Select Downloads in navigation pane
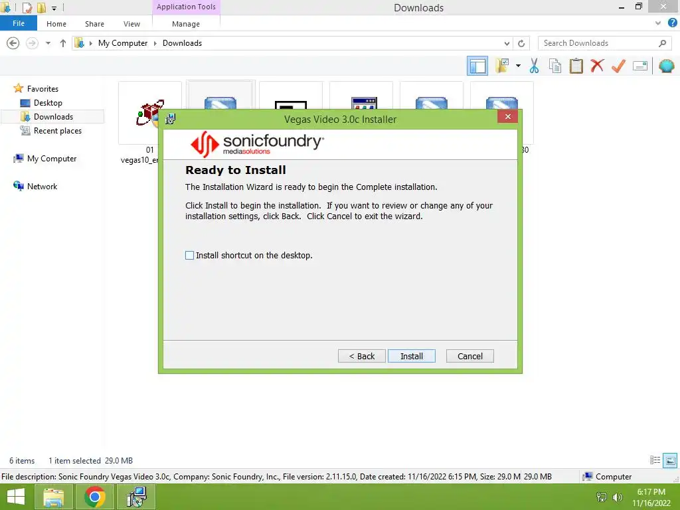The image size is (680, 510). coord(53,117)
